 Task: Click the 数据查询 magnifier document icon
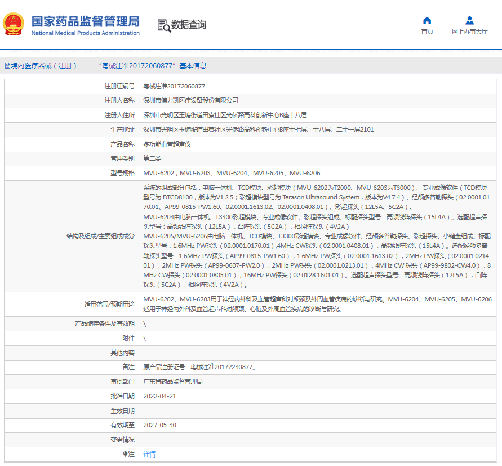click(x=163, y=25)
